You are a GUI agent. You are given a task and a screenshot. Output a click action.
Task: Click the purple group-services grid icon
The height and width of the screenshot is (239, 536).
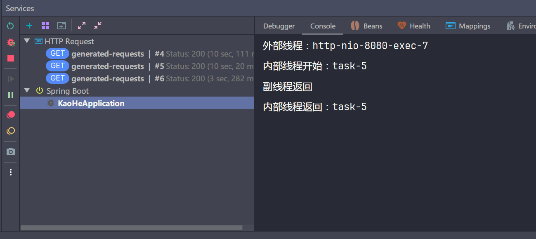pyautogui.click(x=45, y=26)
